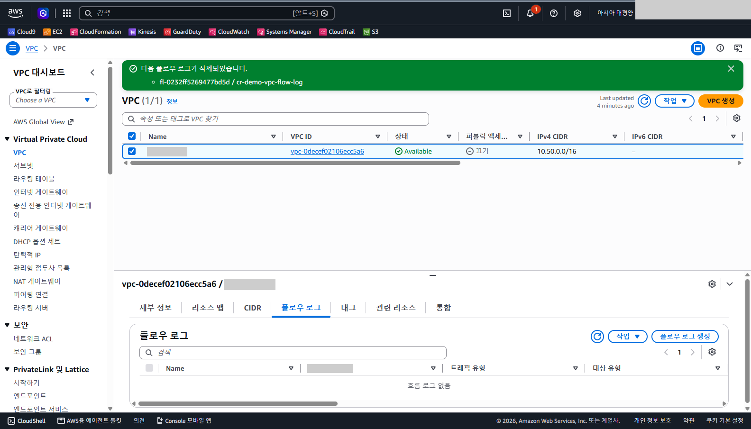751x429 pixels.
Task: Open GuardDuty shortcut in favorites bar
Action: click(183, 32)
